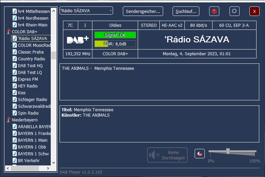The image size is (265, 177).
Task: Click the music note icon beside Country Radio
Action: coord(15,59)
